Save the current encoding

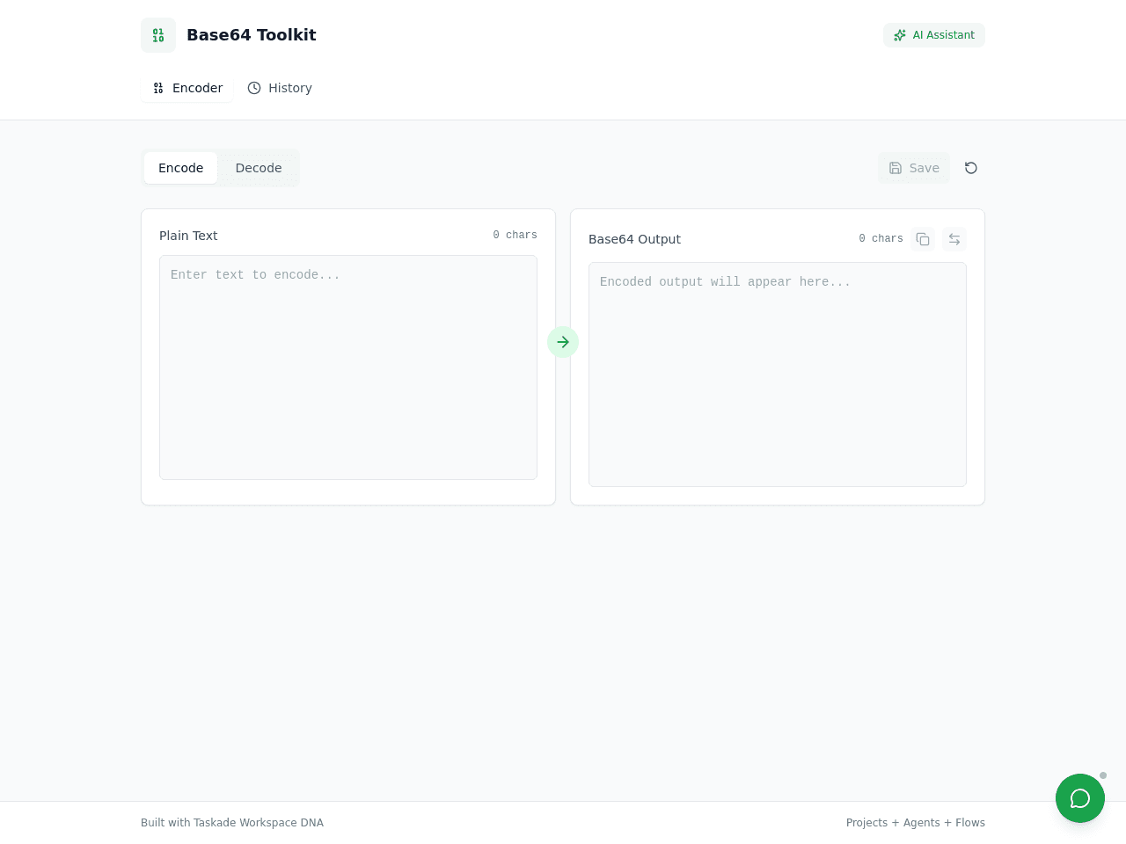coord(914,168)
